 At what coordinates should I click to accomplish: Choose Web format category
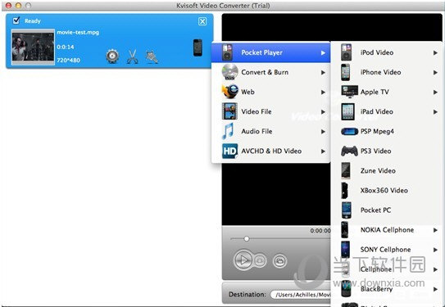click(x=271, y=92)
